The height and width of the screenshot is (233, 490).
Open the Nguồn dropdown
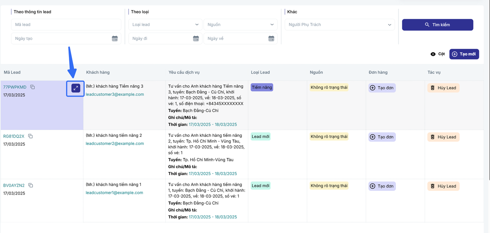pos(240,25)
